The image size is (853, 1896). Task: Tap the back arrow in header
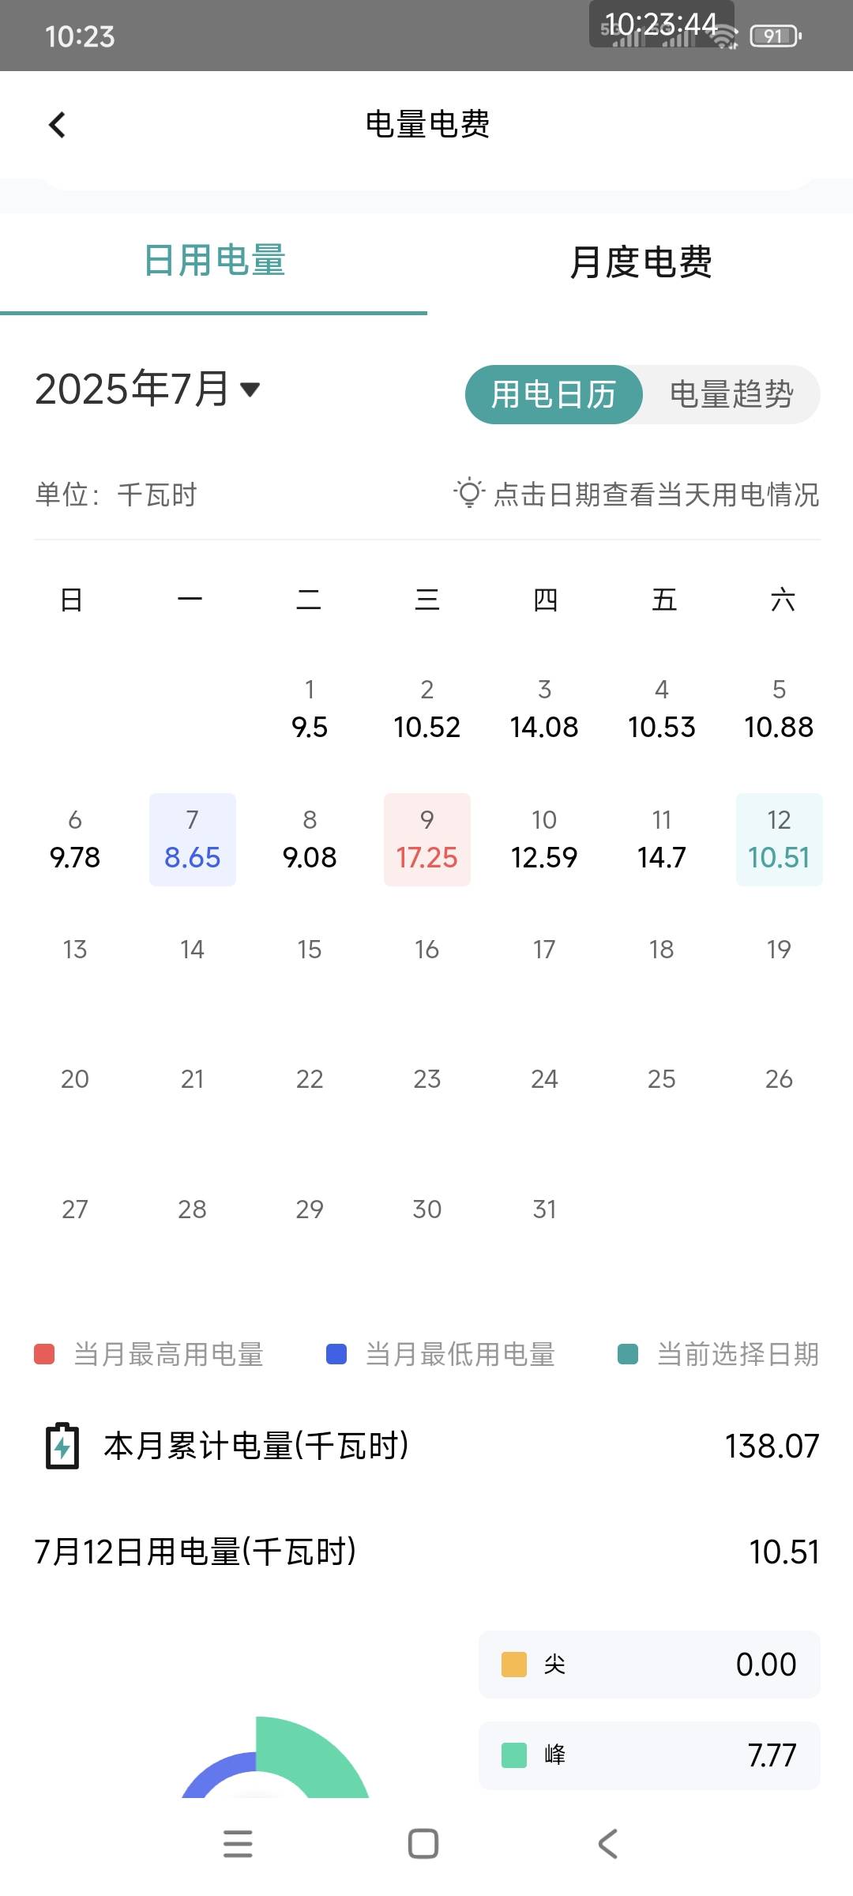click(57, 125)
